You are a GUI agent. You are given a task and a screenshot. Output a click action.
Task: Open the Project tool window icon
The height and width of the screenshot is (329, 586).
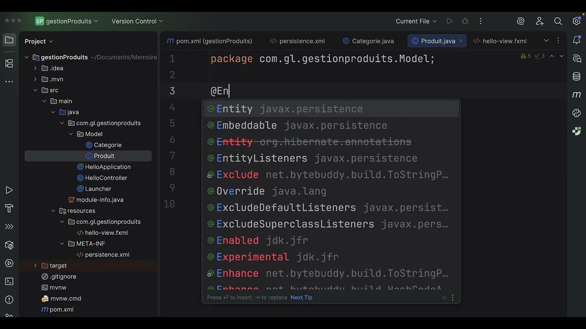click(x=9, y=40)
